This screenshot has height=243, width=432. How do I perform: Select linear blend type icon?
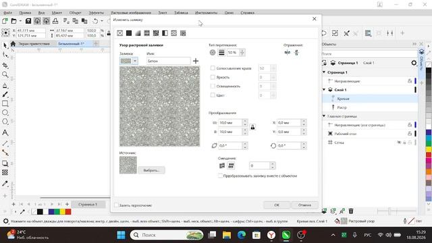221,53
